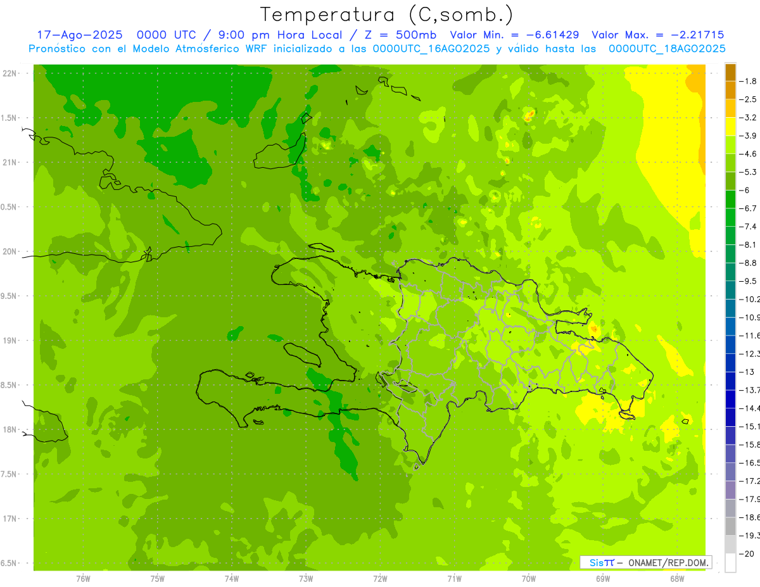Click the "69W" longitude label
The image size is (760, 587).
coord(603,579)
